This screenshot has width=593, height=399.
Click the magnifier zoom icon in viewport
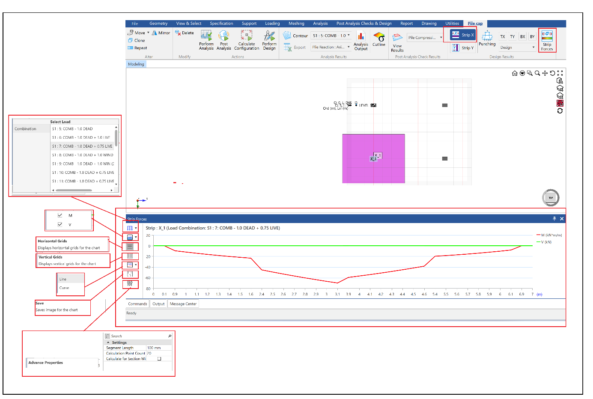pos(537,73)
